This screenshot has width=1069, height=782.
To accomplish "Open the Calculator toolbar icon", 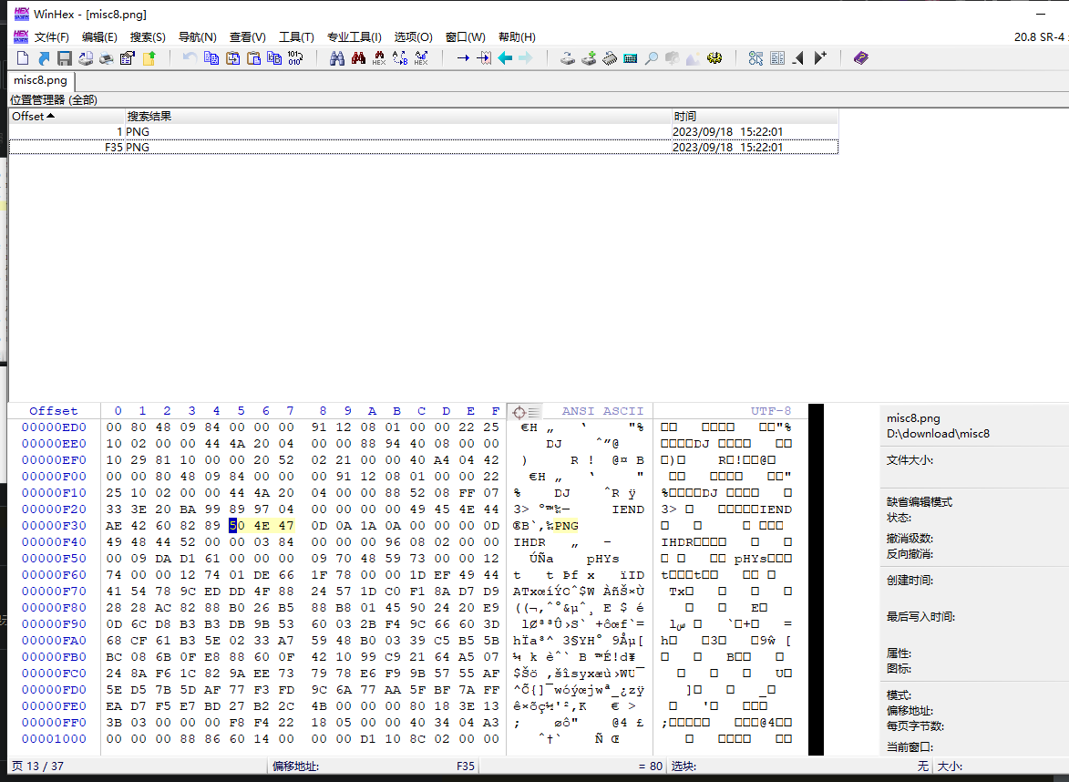I will pyautogui.click(x=631, y=58).
